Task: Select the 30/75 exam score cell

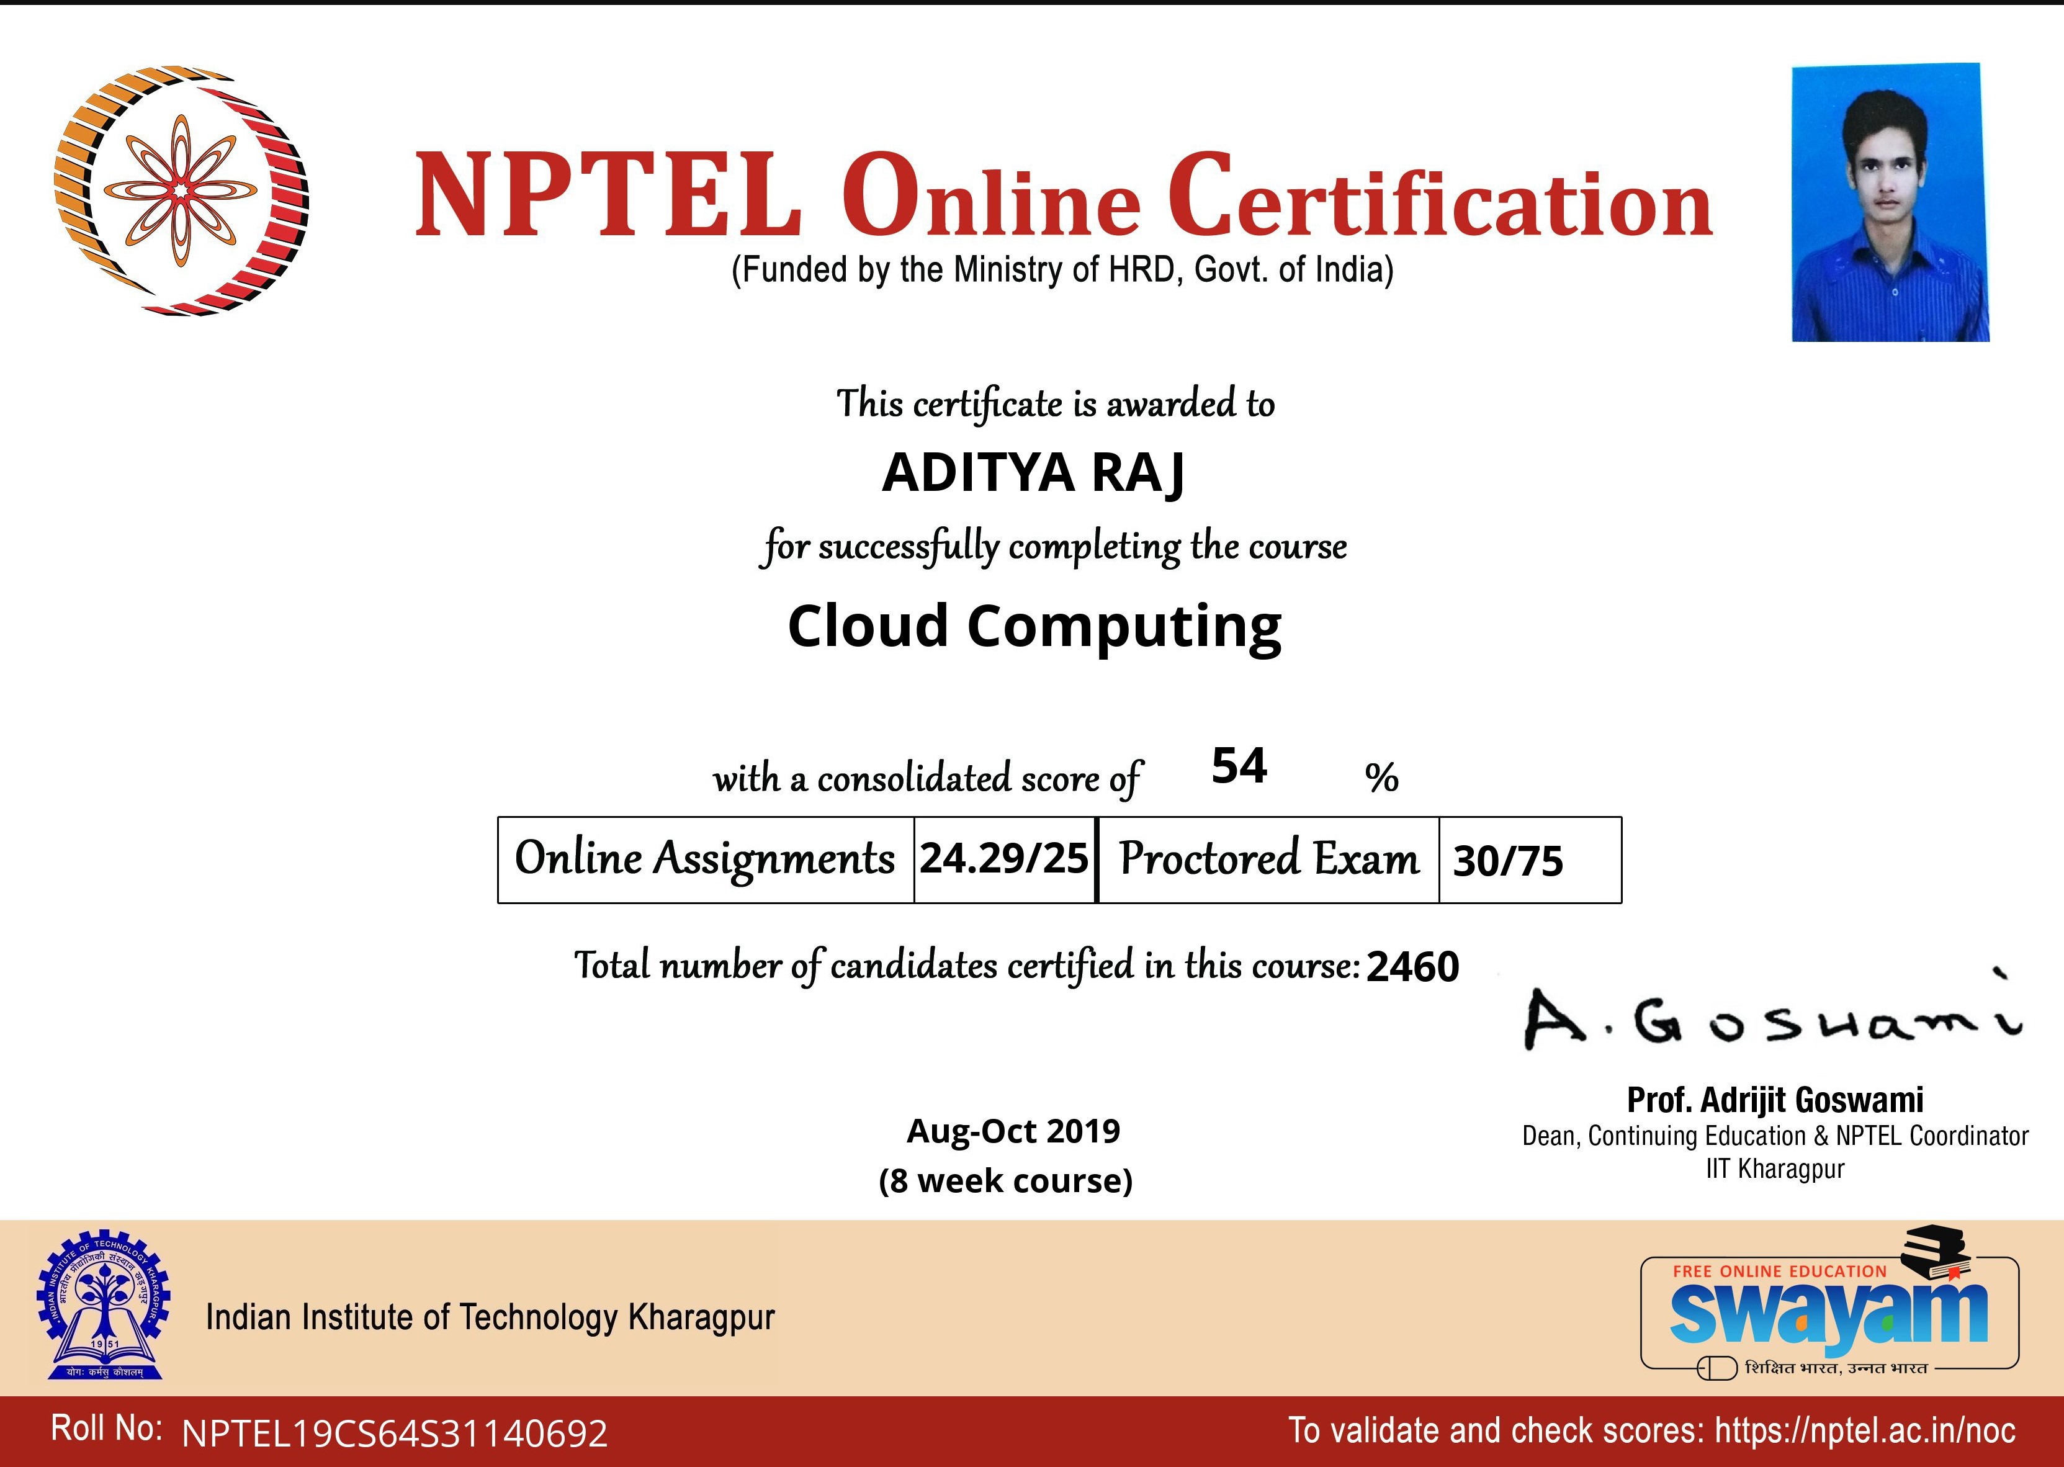Action: (1530, 859)
